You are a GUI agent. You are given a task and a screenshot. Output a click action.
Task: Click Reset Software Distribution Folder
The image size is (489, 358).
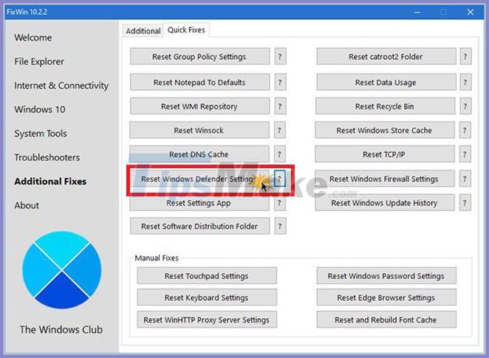(x=199, y=226)
